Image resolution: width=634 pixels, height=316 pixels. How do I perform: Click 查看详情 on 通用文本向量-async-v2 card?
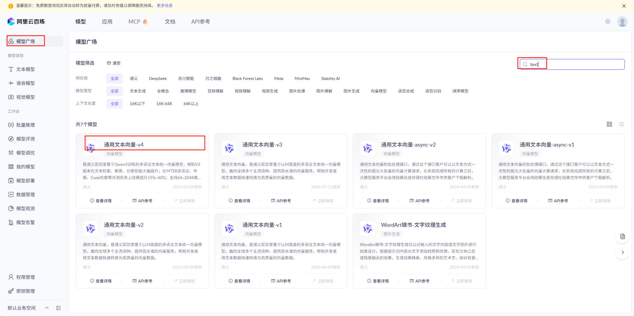point(378,201)
